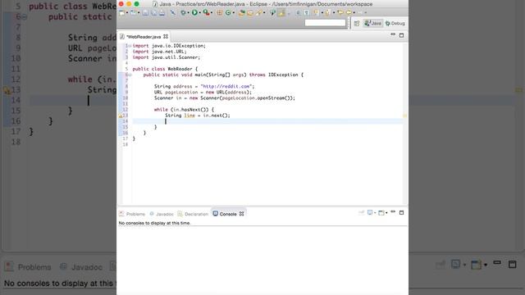Collapse the main method fold at line 6
Viewport: 525px width, 295px height.
[x=130, y=75]
